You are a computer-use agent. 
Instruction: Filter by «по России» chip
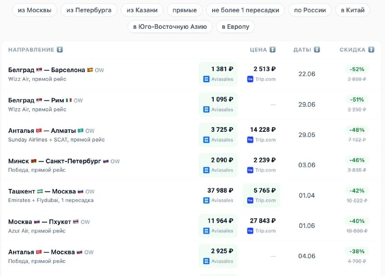310,10
